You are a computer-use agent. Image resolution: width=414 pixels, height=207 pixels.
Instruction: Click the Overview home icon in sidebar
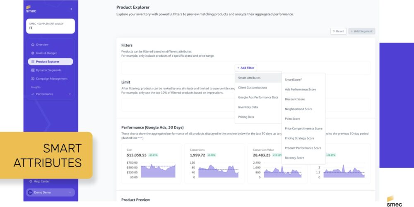33,45
